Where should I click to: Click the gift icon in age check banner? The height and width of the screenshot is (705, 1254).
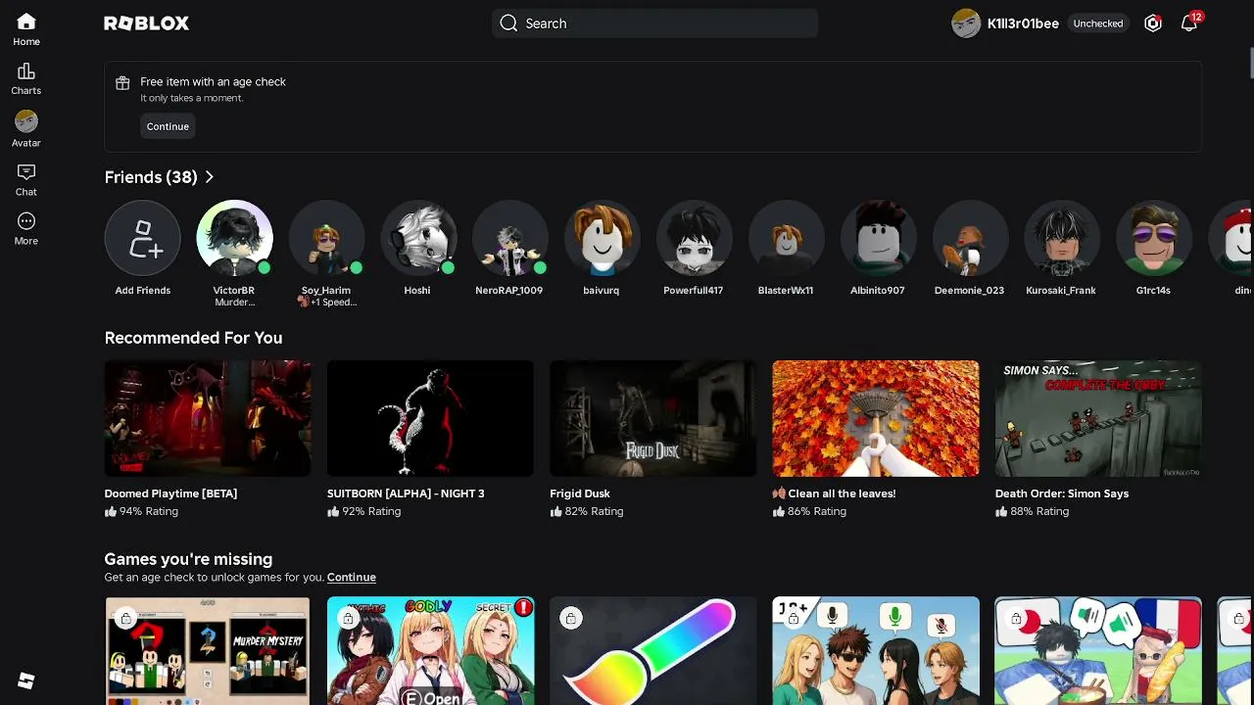tap(122, 83)
